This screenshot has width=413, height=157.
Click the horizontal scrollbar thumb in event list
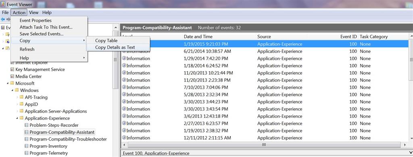coord(264,145)
